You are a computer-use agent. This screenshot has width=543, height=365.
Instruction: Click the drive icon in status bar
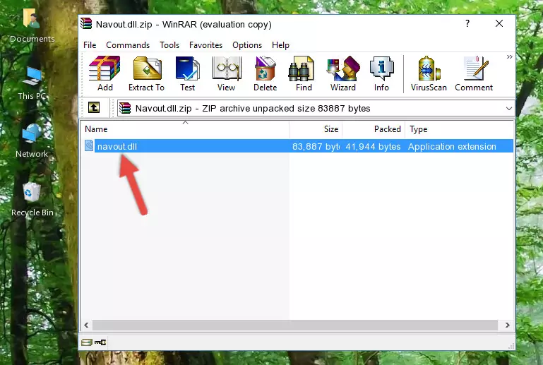[87, 342]
